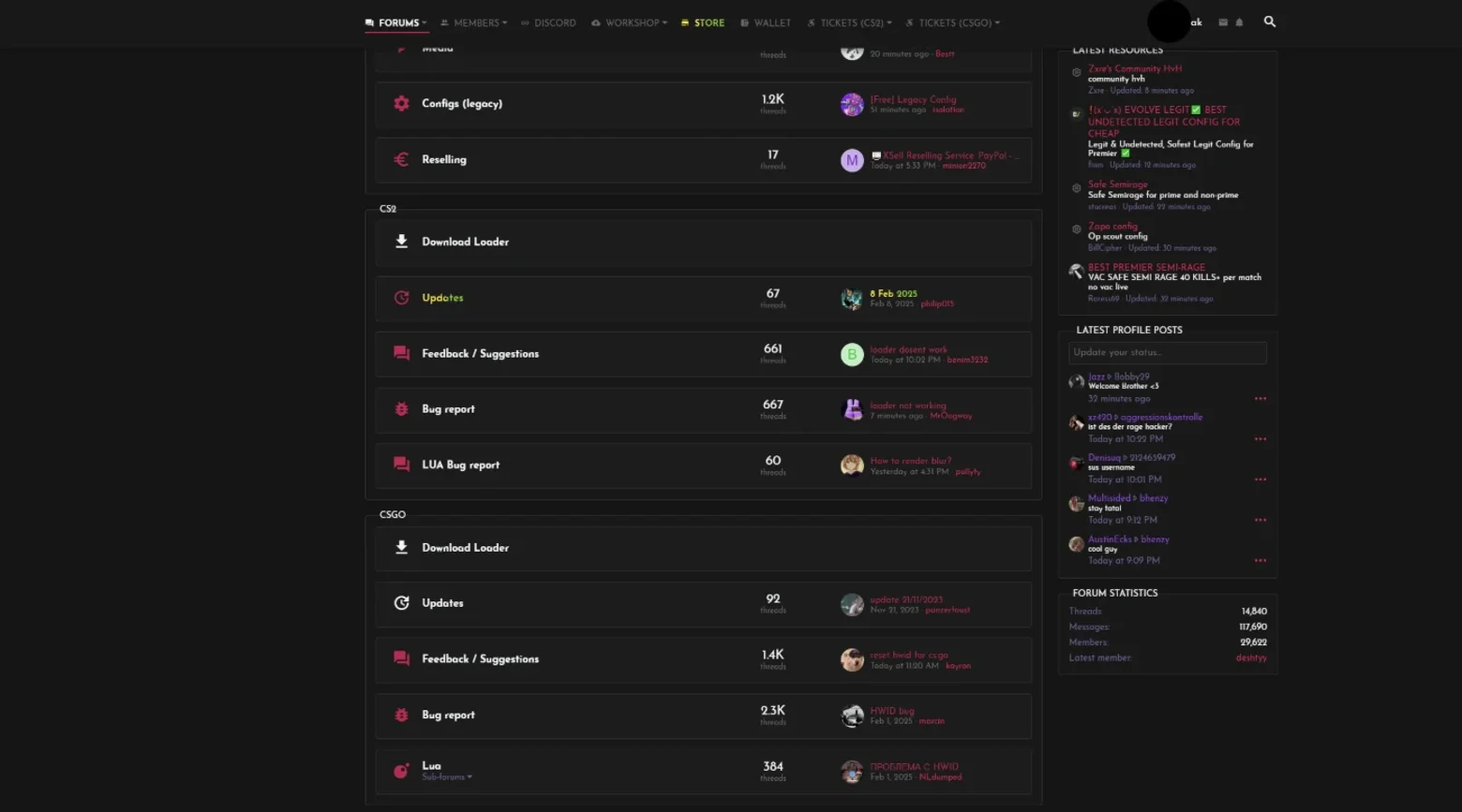The image size is (1462, 812).
Task: Go to the Store nav item
Action: 703,22
